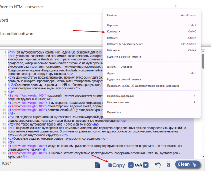Open the Смайли emoji entry
The width and height of the screenshot is (211, 178).
[152, 15]
